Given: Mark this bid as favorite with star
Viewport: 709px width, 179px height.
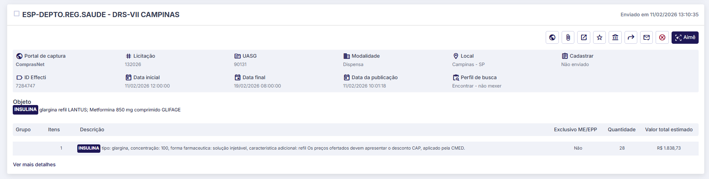Looking at the screenshot, I should pos(599,37).
